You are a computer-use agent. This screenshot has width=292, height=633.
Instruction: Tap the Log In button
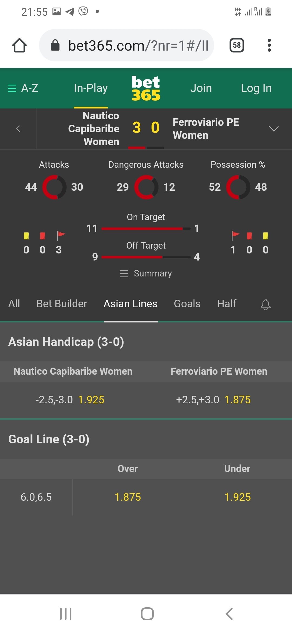pos(256,88)
